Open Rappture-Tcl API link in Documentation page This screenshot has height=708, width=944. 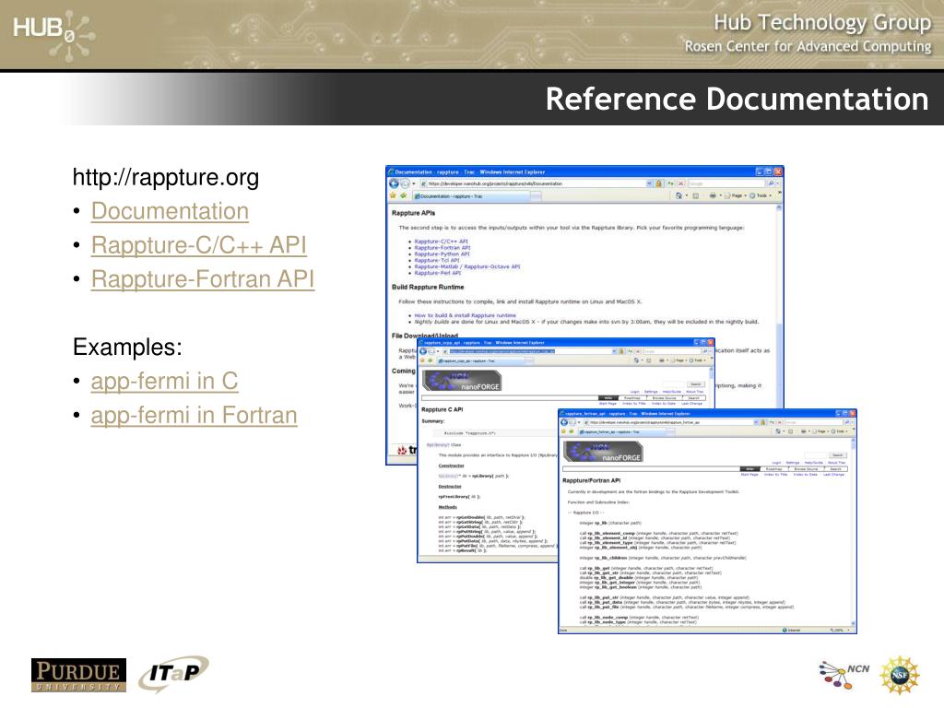[x=436, y=260]
